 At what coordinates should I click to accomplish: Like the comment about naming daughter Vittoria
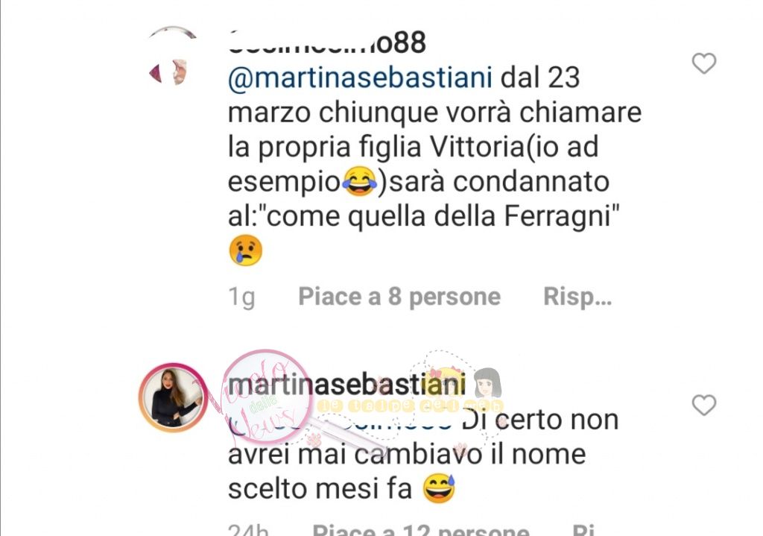point(703,63)
